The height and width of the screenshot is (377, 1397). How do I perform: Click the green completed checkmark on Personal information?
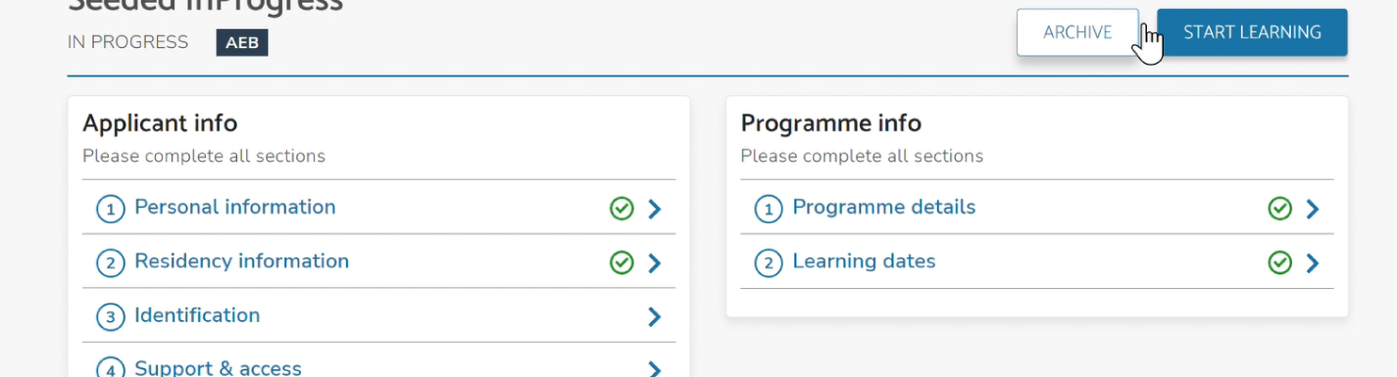click(x=622, y=209)
